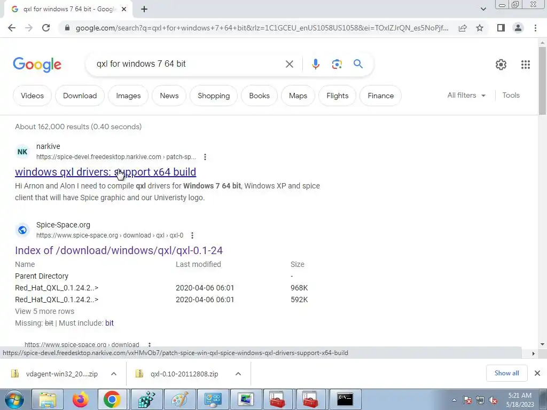Share this page via share icon
Screen dimensions: 547x410
pyautogui.click(x=463, y=28)
